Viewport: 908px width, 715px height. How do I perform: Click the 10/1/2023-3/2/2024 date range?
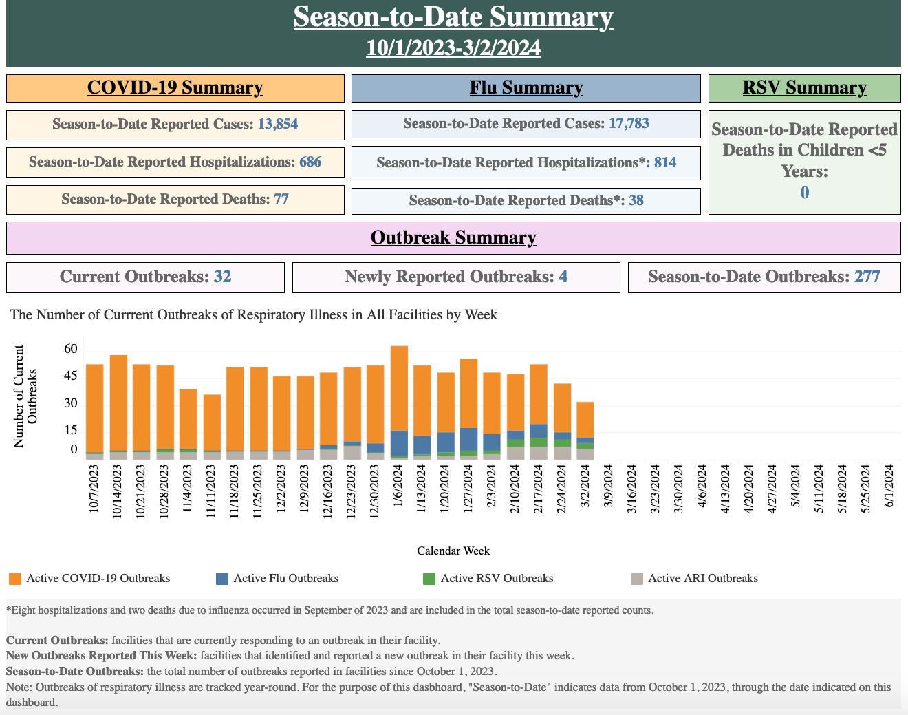coord(453,47)
